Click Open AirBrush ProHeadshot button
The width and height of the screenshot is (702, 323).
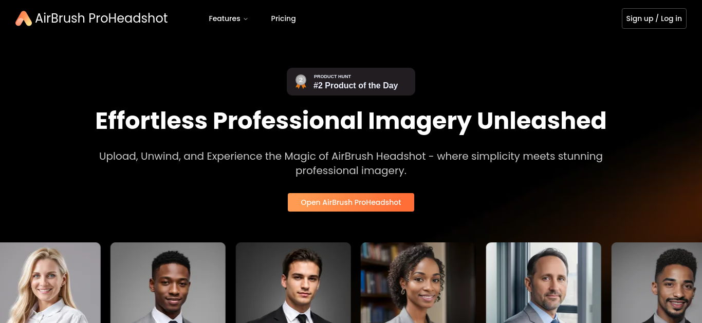[x=351, y=202]
